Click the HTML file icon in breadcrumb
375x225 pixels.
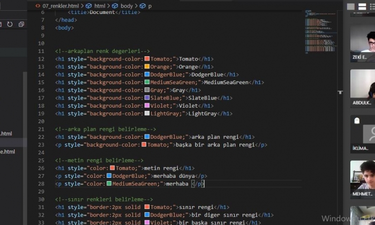(37, 6)
